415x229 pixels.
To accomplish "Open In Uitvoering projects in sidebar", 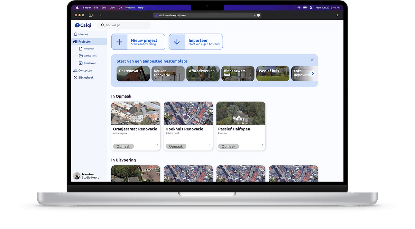I will 90,56.
